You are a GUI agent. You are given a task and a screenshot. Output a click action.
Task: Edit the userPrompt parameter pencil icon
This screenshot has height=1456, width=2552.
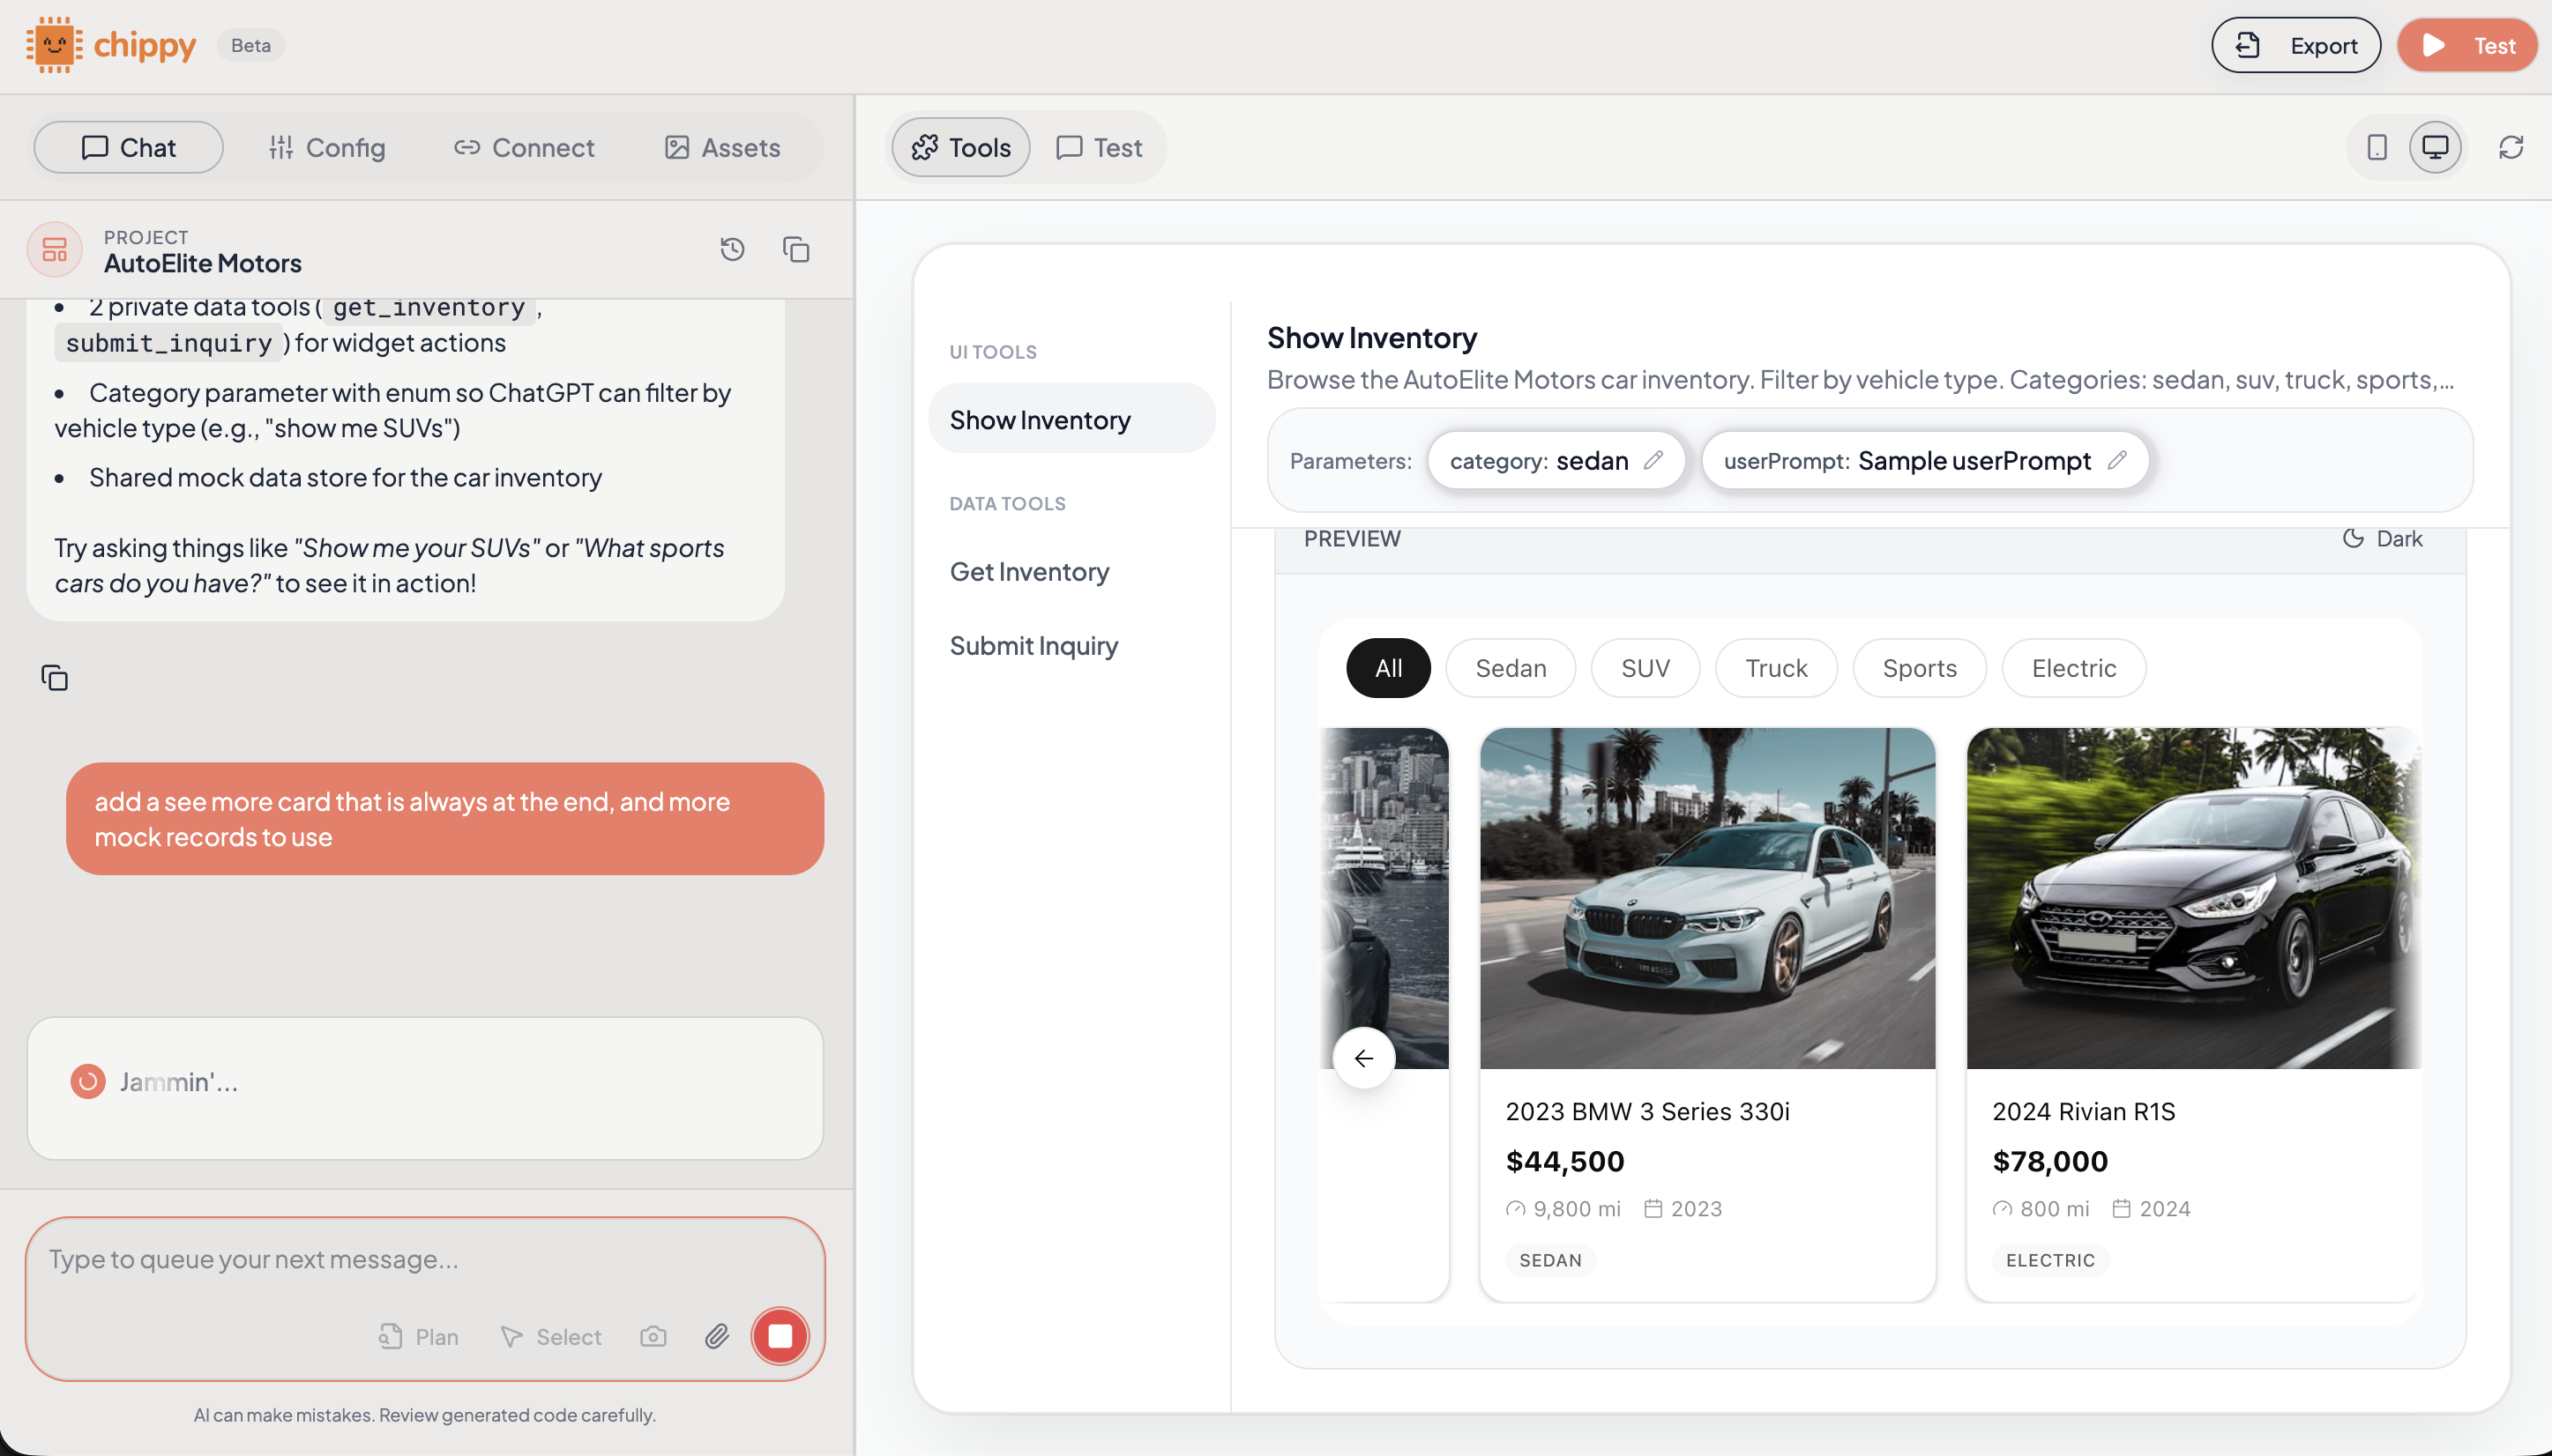[x=2117, y=460]
